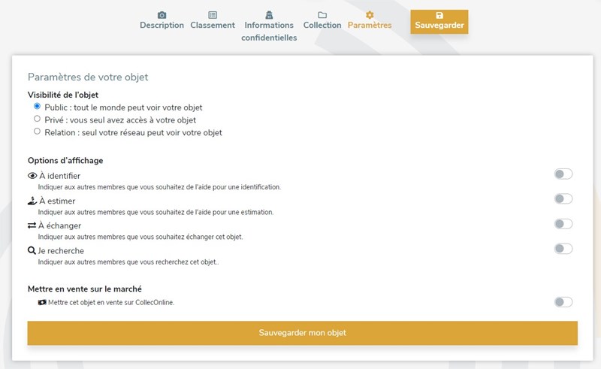601x369 pixels.
Task: Select the Paramètres tab label
Action: pyautogui.click(x=370, y=25)
